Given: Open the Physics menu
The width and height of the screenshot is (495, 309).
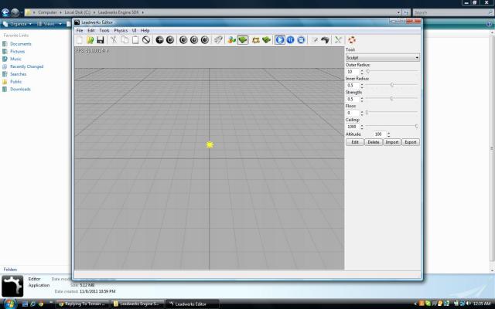Looking at the screenshot, I should pos(121,30).
